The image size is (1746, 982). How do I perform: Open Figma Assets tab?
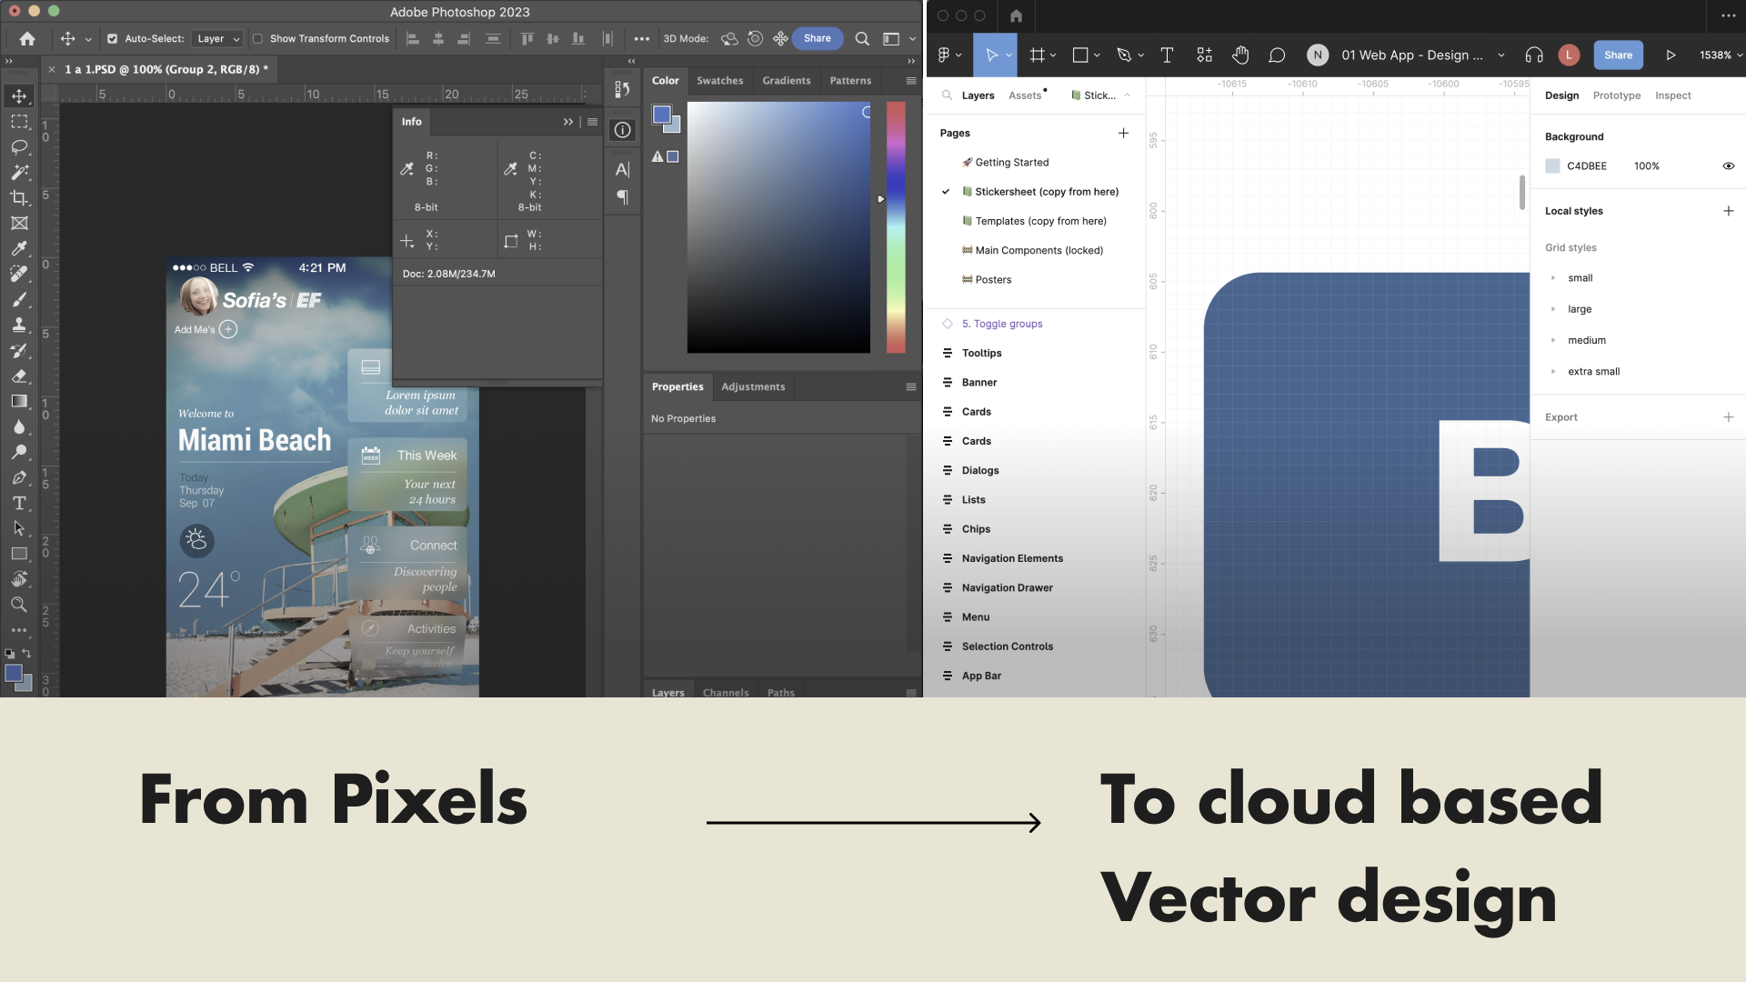[x=1025, y=95]
